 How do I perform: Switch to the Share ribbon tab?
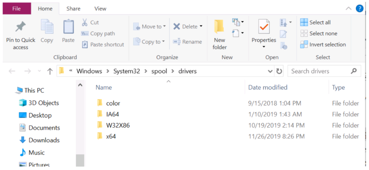74,9
